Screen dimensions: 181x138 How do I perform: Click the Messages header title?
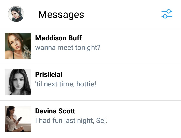click(x=61, y=14)
